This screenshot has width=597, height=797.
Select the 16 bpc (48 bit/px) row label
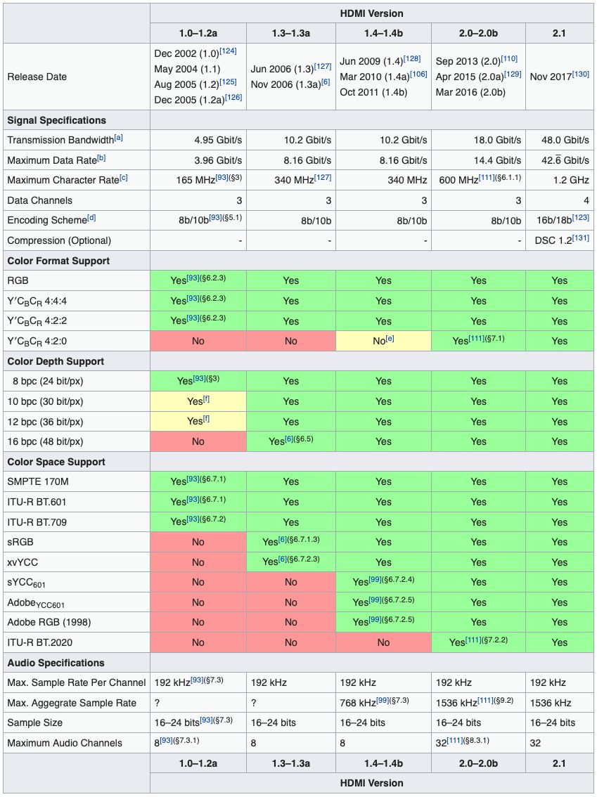tap(45, 441)
